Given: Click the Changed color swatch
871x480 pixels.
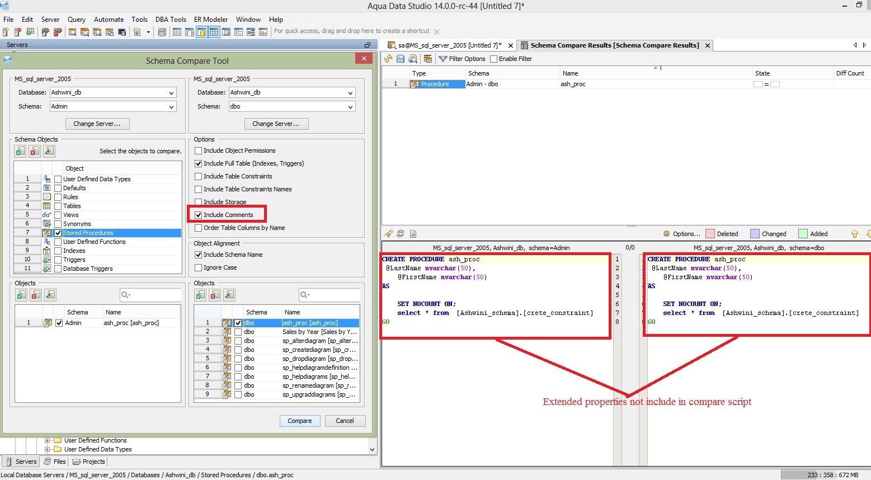Looking at the screenshot, I should coord(755,234).
